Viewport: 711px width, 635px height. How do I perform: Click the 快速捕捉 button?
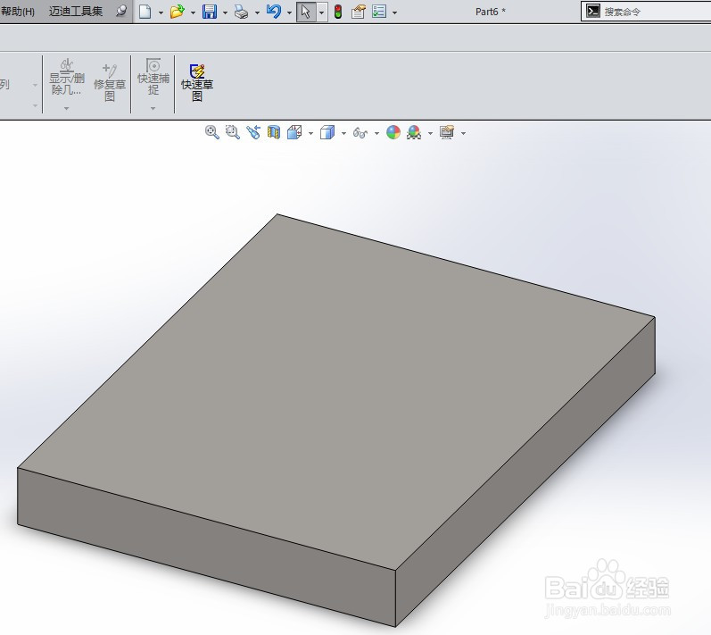coord(153,77)
